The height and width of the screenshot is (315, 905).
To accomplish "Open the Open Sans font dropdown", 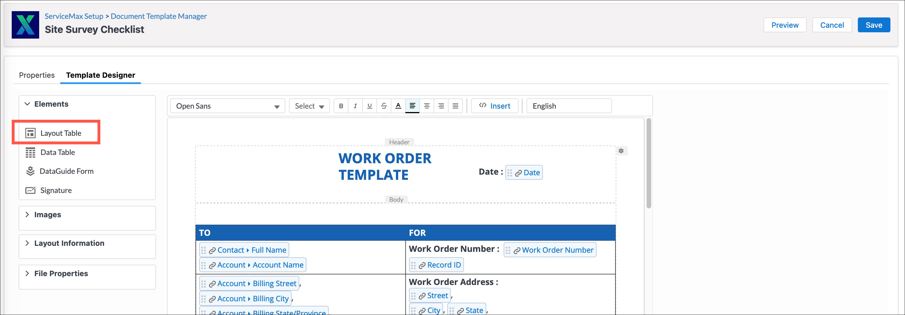I will pyautogui.click(x=228, y=106).
